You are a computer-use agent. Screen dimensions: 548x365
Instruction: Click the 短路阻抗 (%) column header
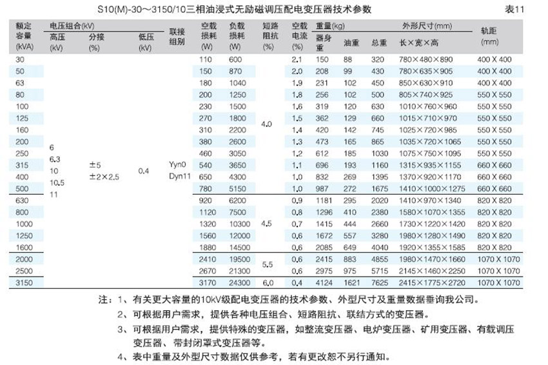click(269, 37)
